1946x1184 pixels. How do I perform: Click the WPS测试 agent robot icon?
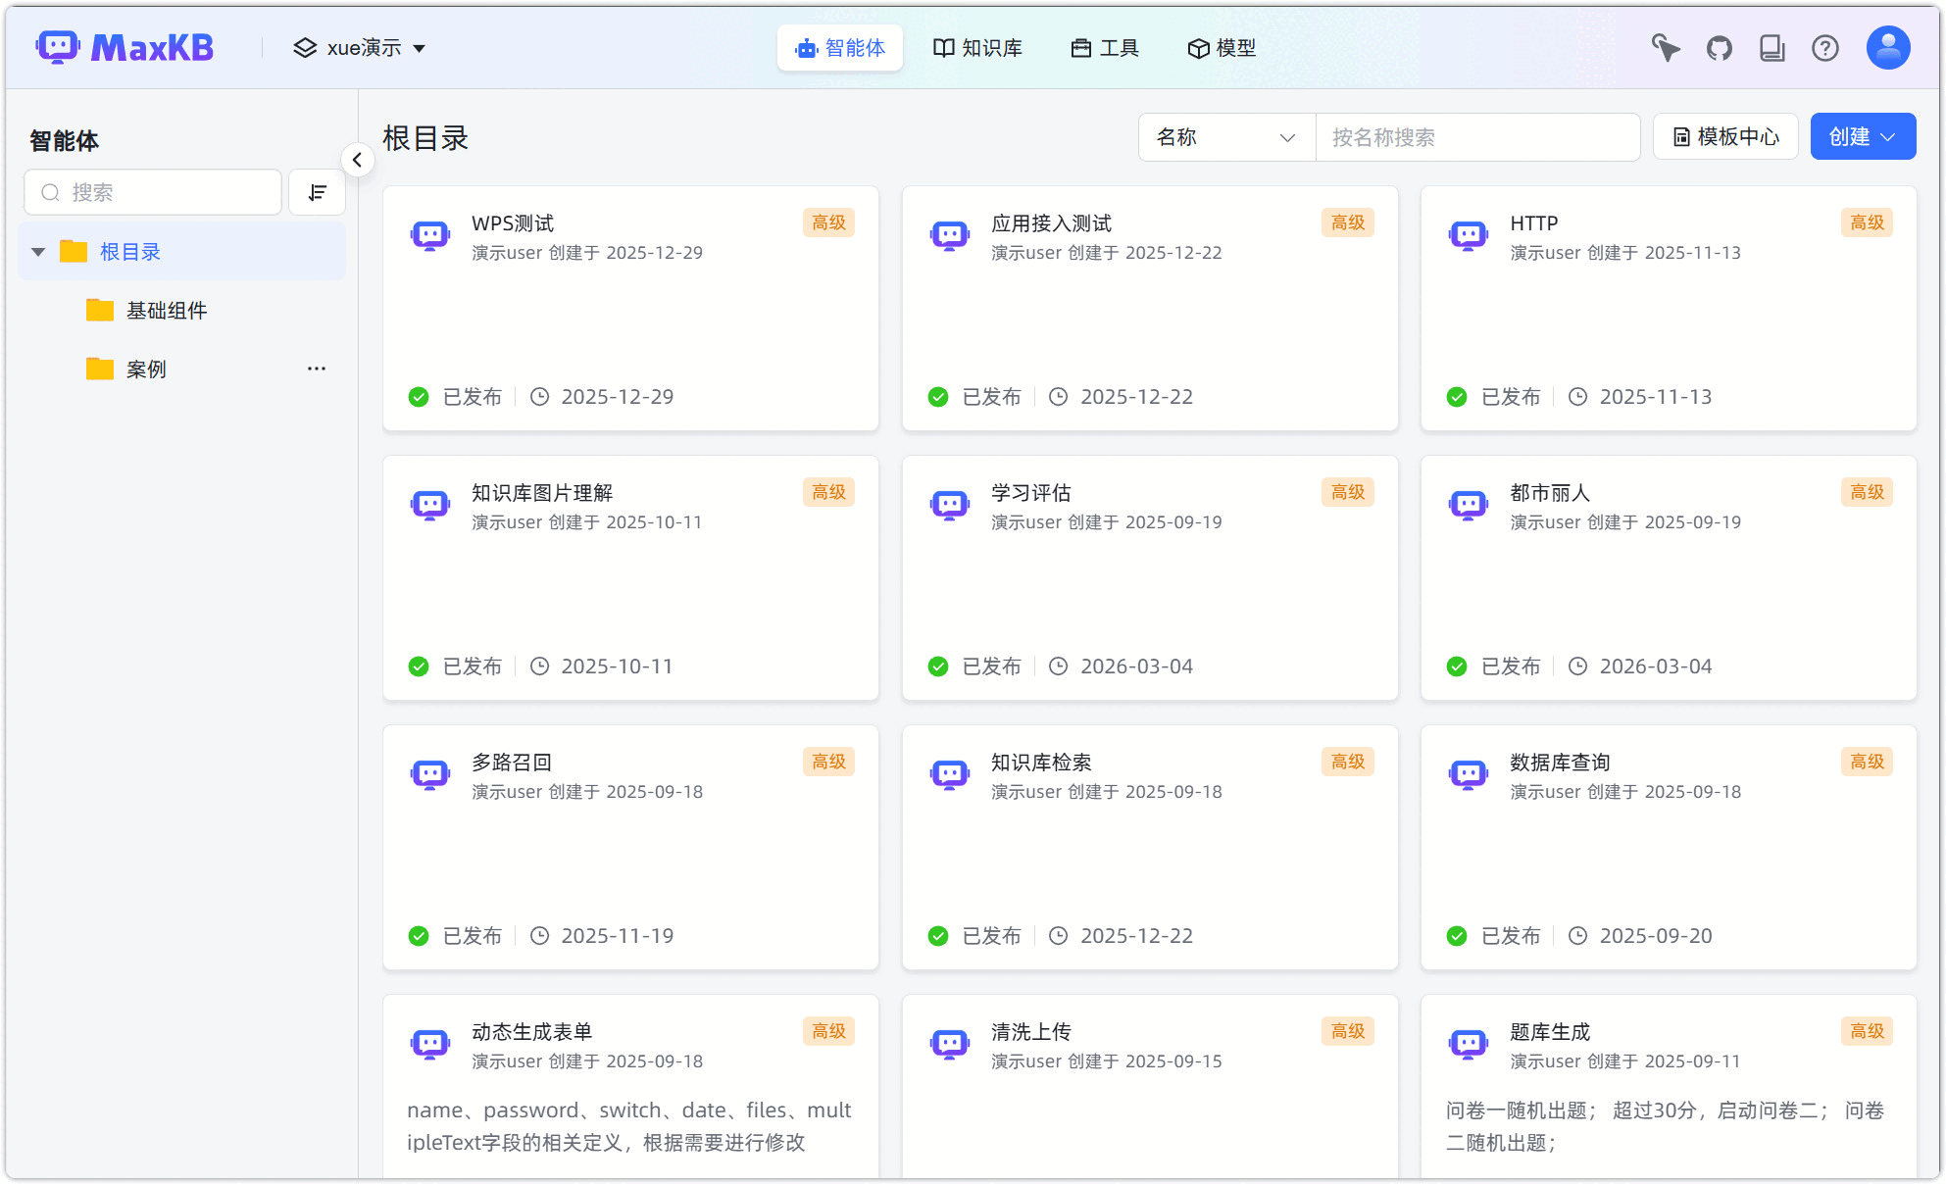(x=430, y=235)
